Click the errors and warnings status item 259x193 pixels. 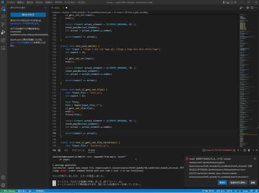click(22, 191)
